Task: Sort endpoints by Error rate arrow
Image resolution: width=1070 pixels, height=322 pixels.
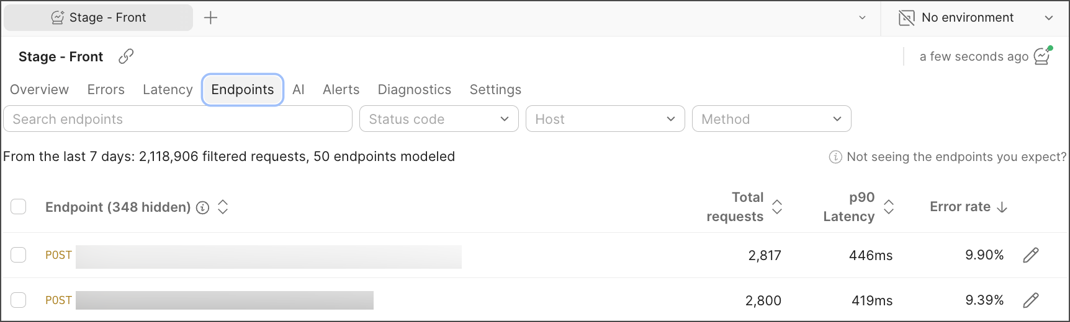Action: [x=1002, y=207]
